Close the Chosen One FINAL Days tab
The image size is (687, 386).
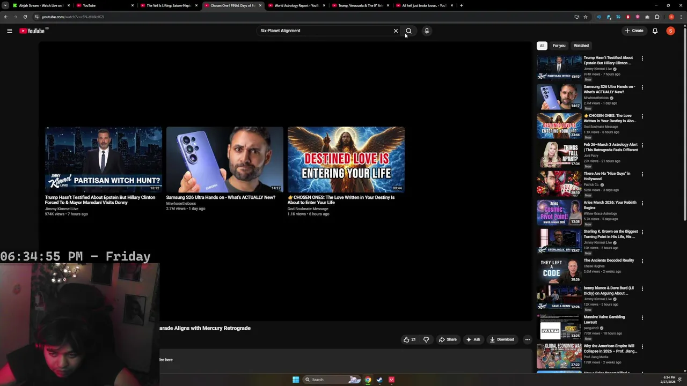260,5
